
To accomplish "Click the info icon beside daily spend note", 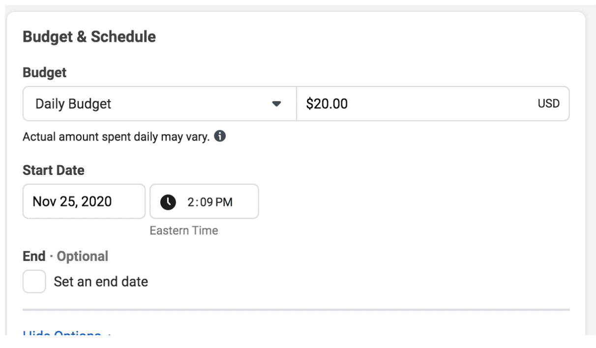I will pyautogui.click(x=220, y=136).
